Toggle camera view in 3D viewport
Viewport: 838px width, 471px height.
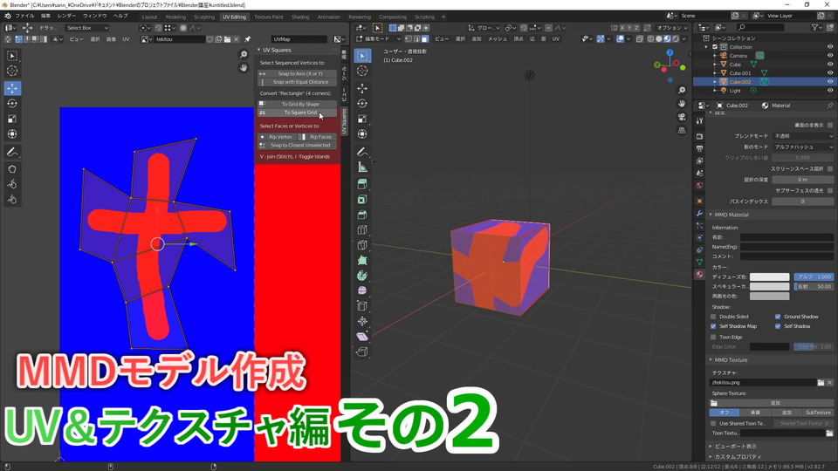[682, 116]
